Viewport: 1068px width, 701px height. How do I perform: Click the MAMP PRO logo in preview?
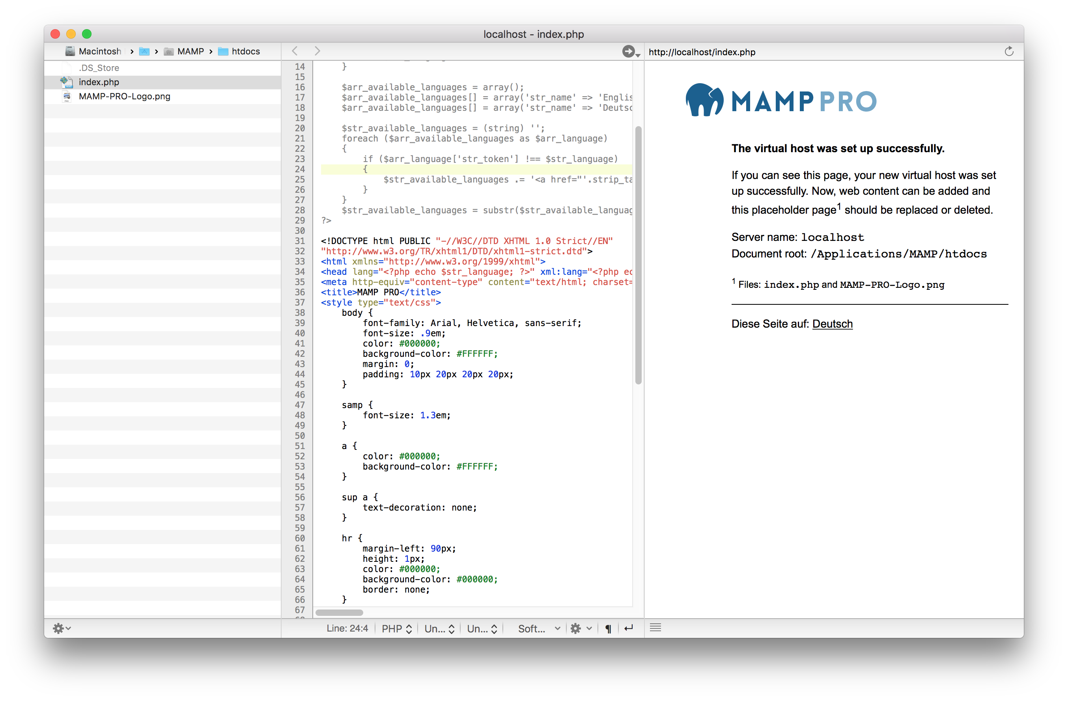(x=781, y=100)
